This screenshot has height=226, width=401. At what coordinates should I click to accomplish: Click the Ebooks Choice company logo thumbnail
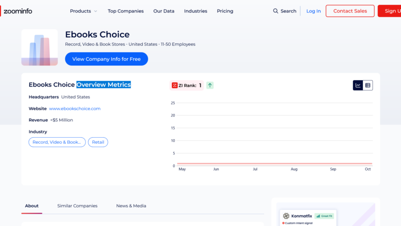click(x=39, y=47)
